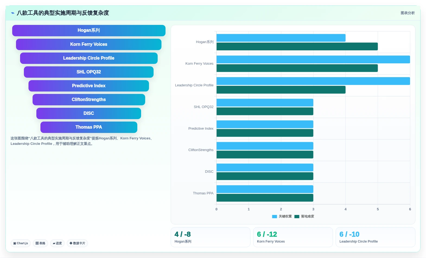Click the 表格 tag chip
Image resolution: width=426 pixels, height=258 pixels.
pos(40,243)
